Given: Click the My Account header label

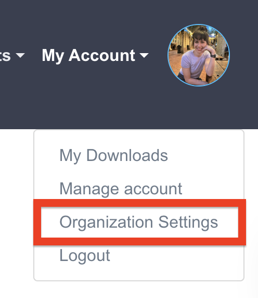Looking at the screenshot, I should 88,55.
